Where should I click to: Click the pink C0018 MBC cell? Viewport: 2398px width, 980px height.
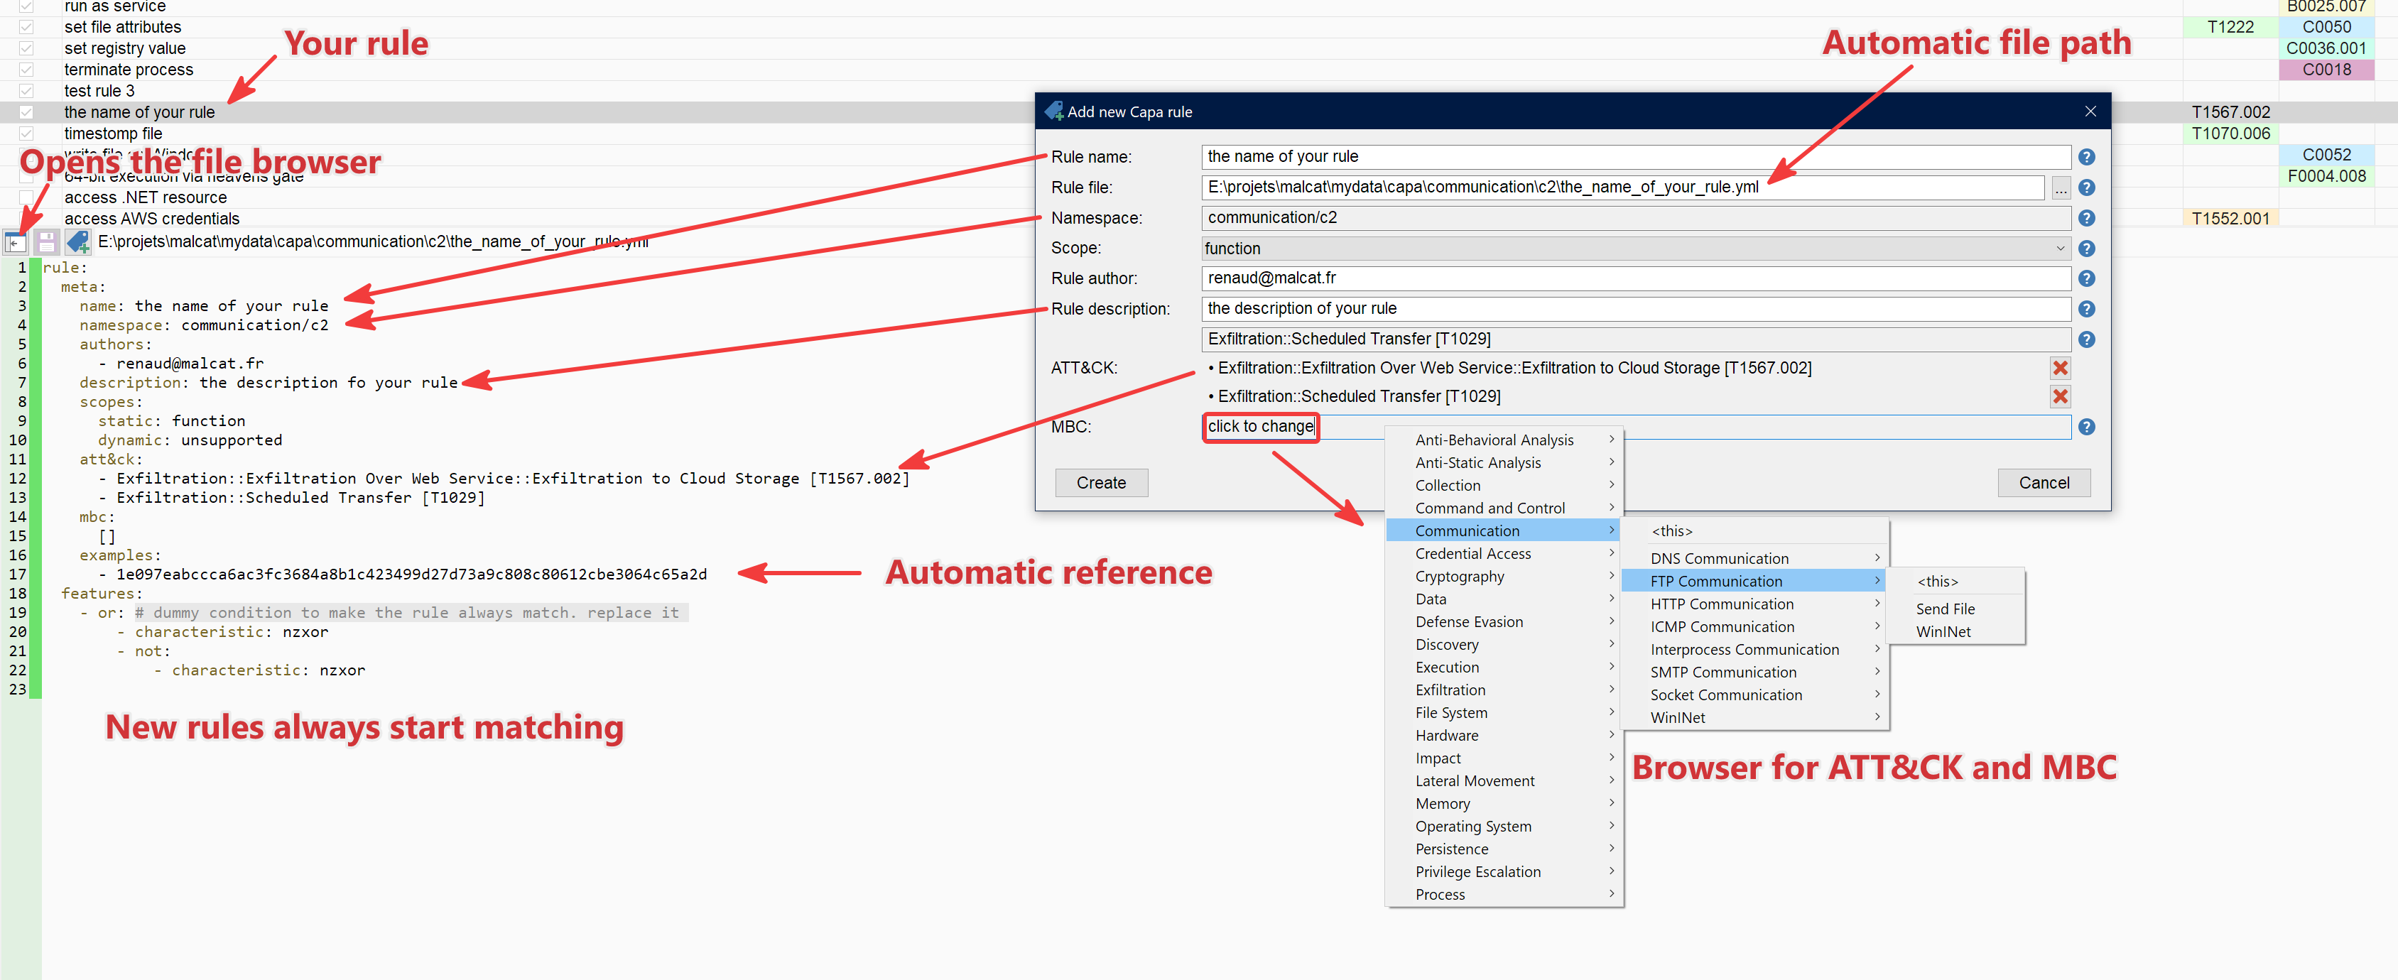click(x=2326, y=70)
